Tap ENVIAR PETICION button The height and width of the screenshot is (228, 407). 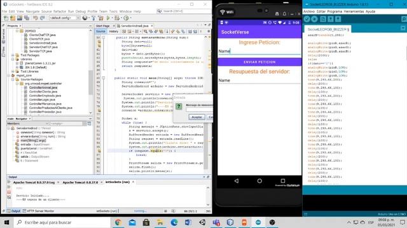coord(259,62)
